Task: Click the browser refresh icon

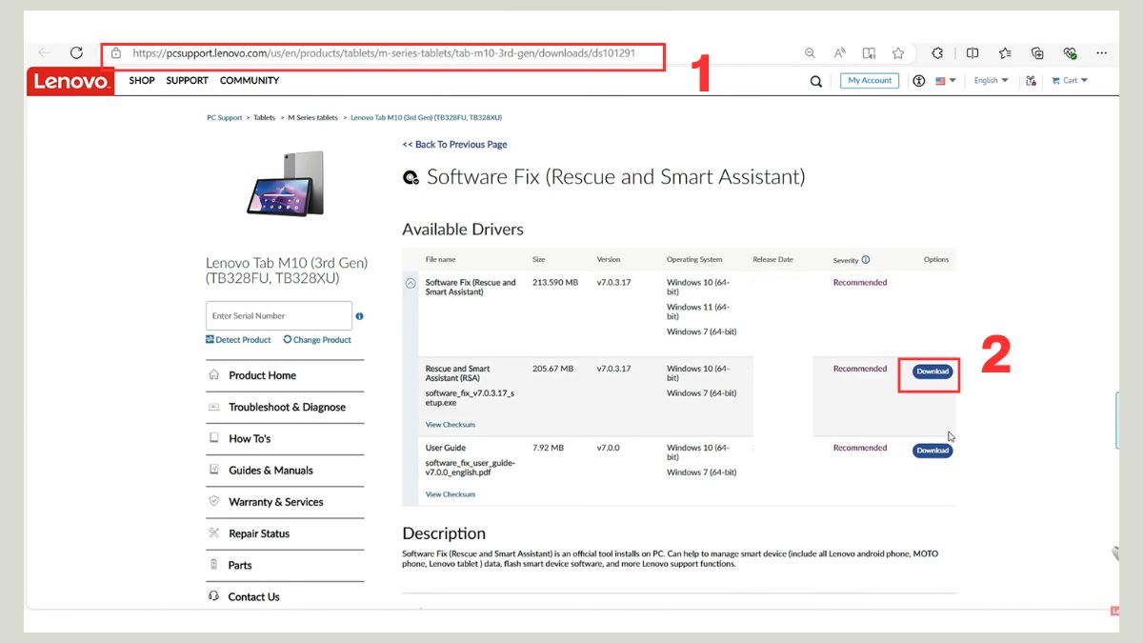Action: pyautogui.click(x=76, y=53)
